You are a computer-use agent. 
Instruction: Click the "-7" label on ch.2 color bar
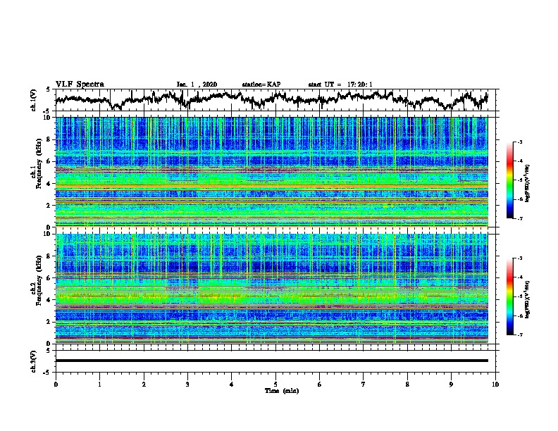(520, 335)
